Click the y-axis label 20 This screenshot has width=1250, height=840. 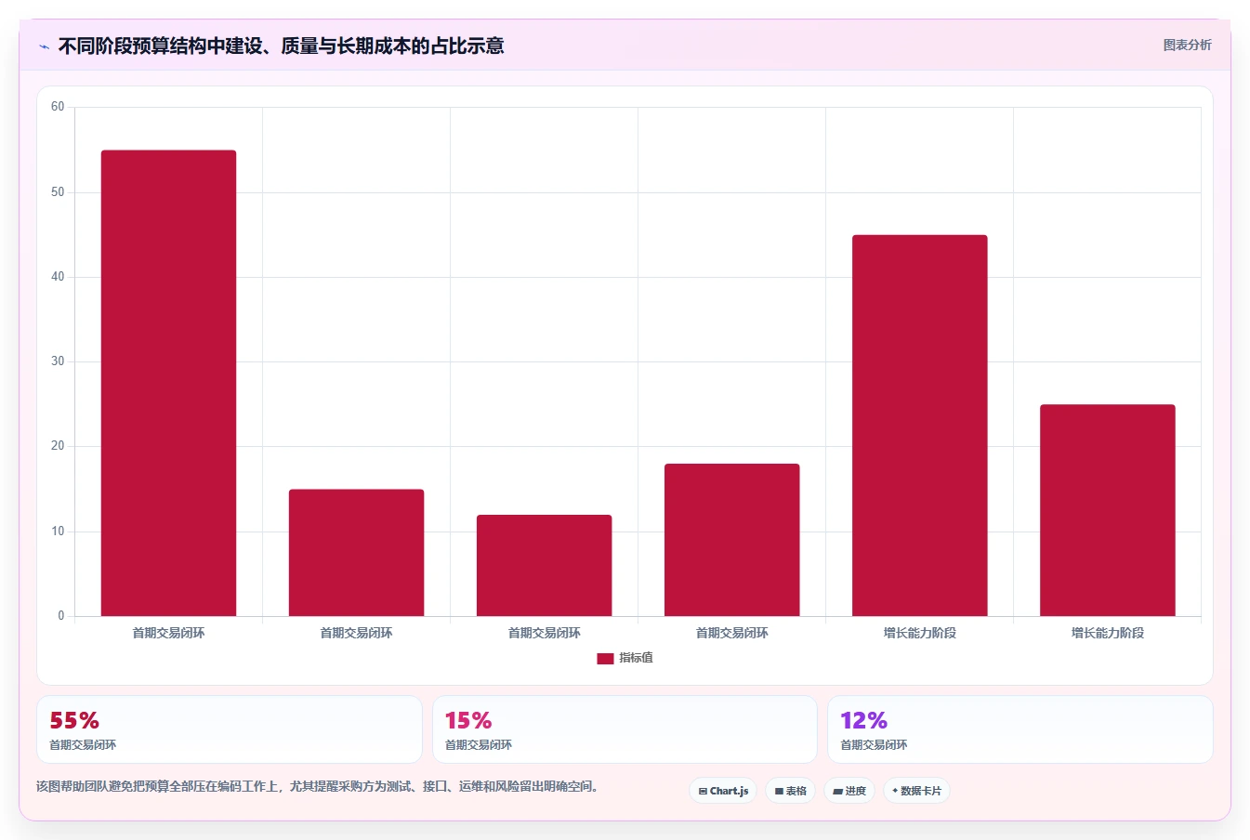coord(58,446)
